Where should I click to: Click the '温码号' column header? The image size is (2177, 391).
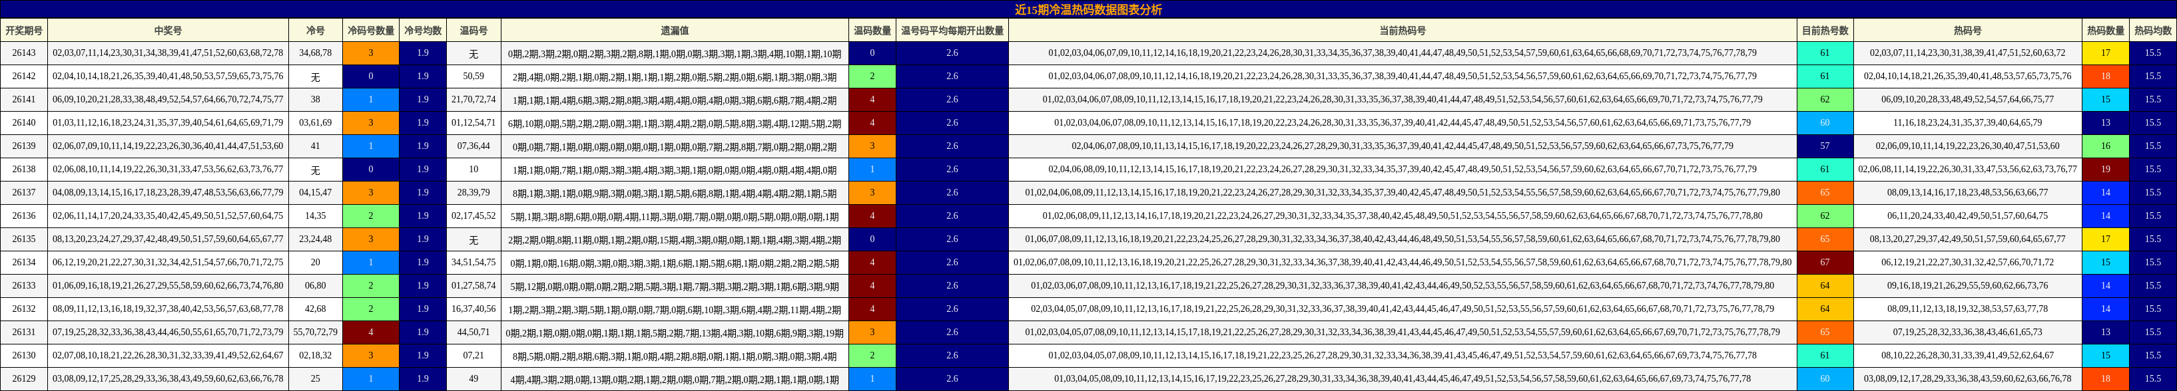(473, 31)
